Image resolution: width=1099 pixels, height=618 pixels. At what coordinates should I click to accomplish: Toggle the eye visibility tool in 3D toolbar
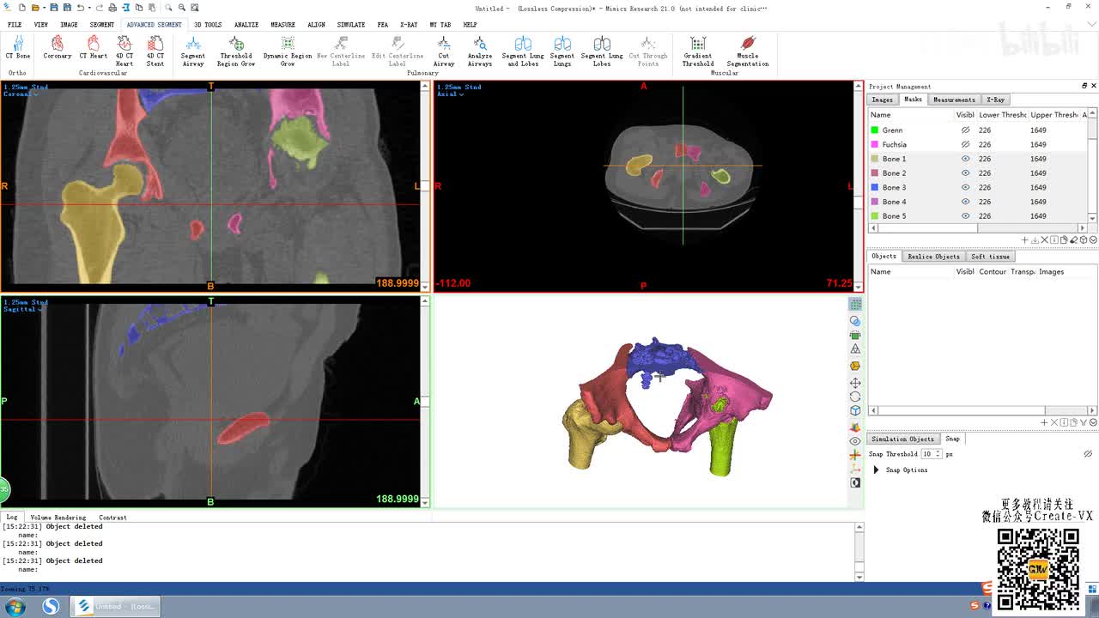point(855,441)
